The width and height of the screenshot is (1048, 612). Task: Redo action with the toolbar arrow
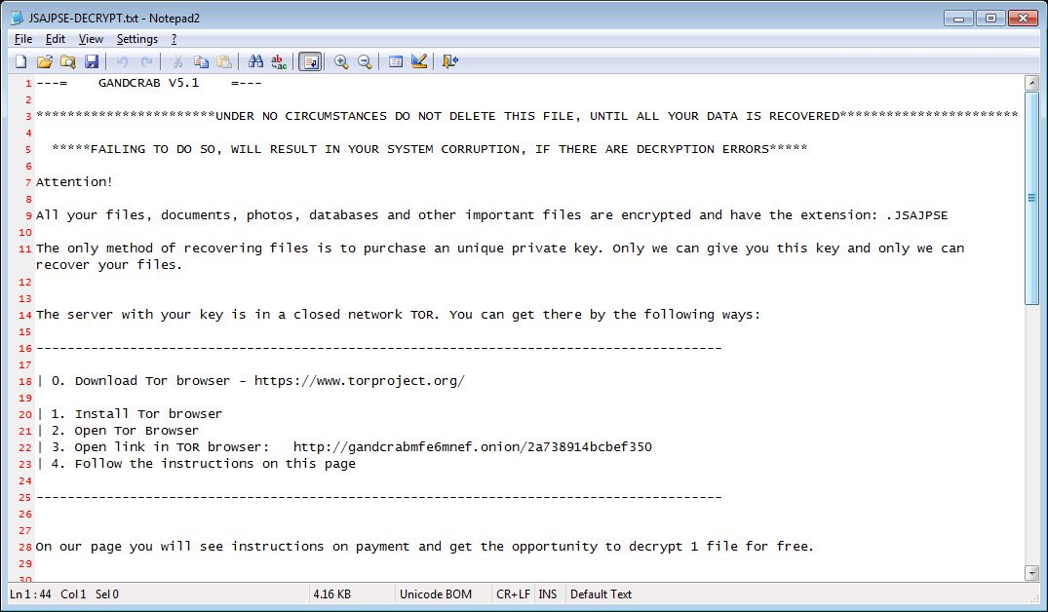(146, 62)
